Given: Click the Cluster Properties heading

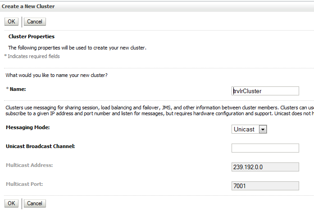Looking at the screenshot, I should 32,36.
